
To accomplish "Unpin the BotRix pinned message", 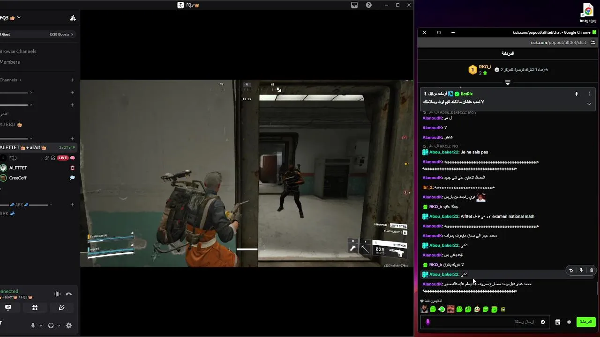I will pos(577,94).
